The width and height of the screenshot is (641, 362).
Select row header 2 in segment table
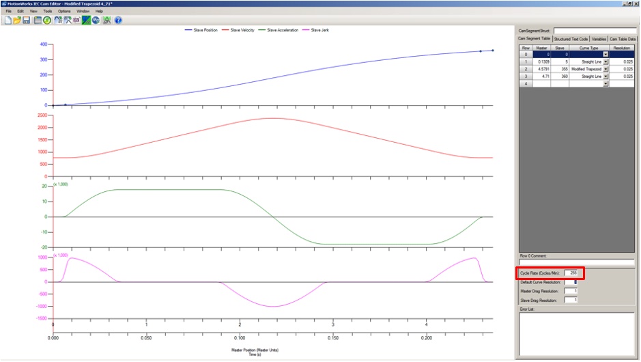(x=526, y=69)
